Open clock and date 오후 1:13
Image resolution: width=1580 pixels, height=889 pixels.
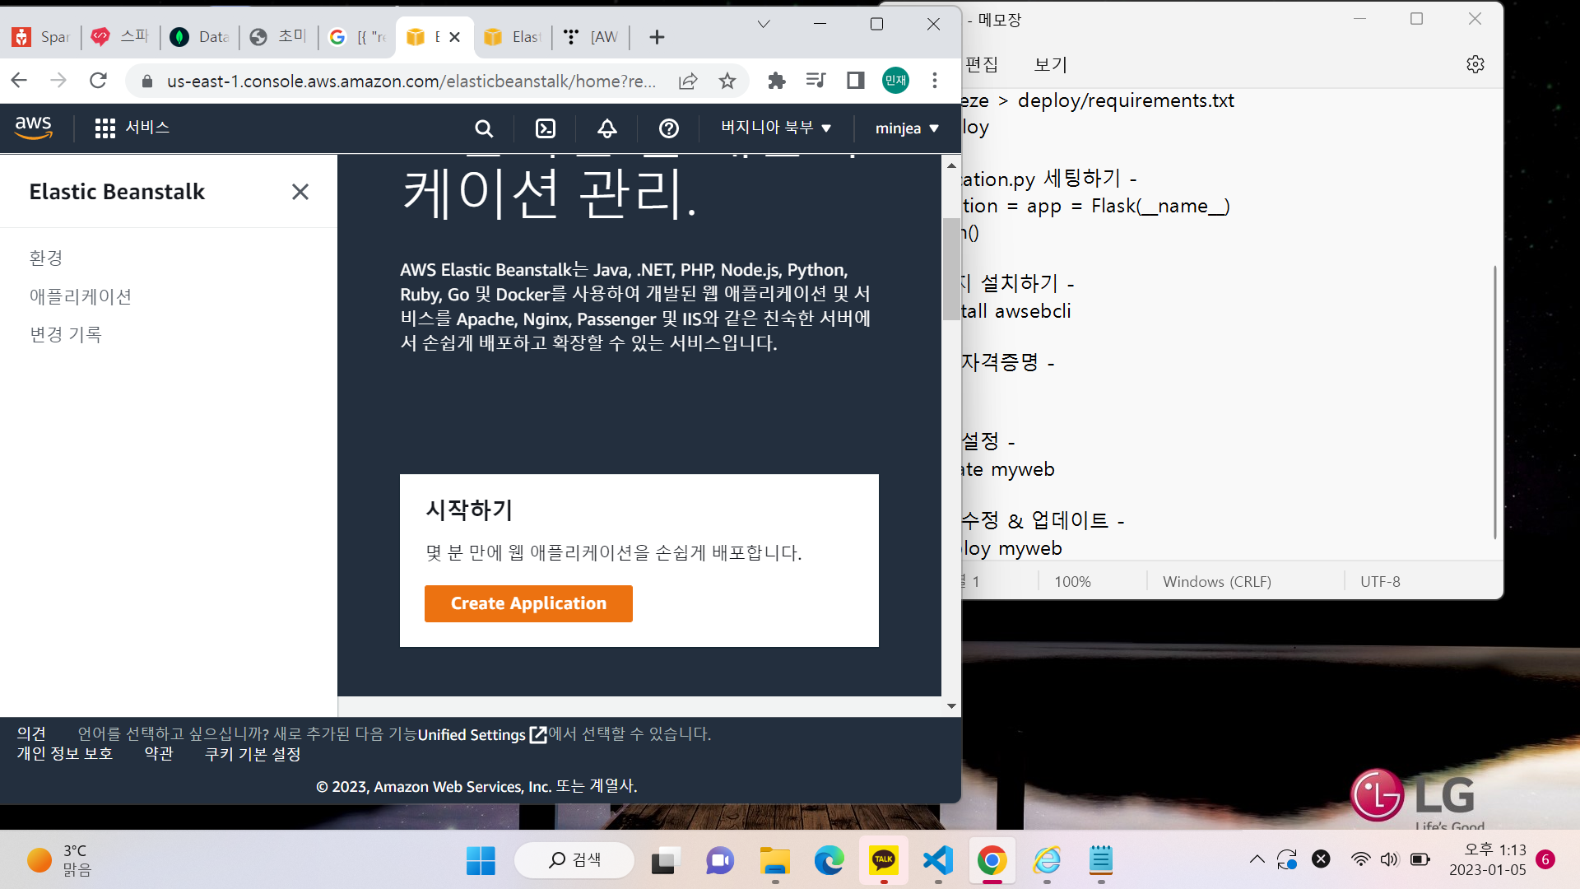pos(1488,859)
